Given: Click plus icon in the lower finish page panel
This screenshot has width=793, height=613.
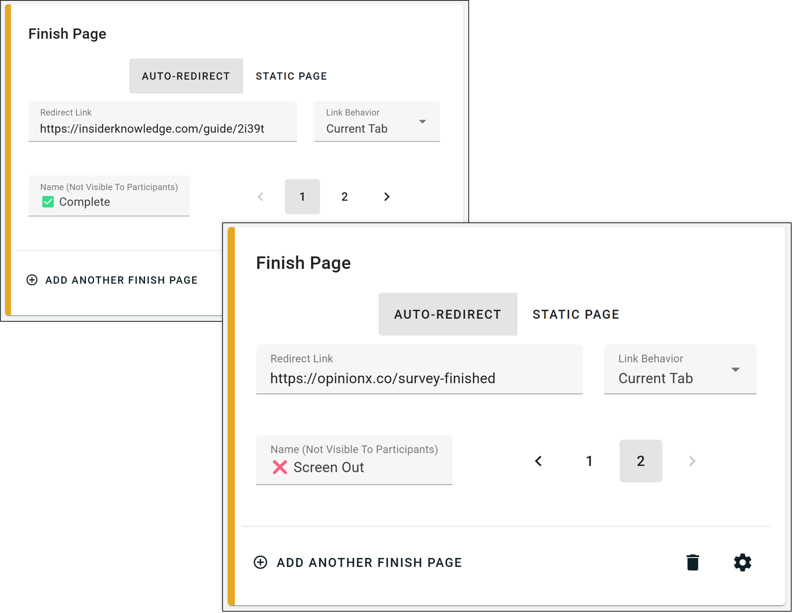Looking at the screenshot, I should pos(260,562).
